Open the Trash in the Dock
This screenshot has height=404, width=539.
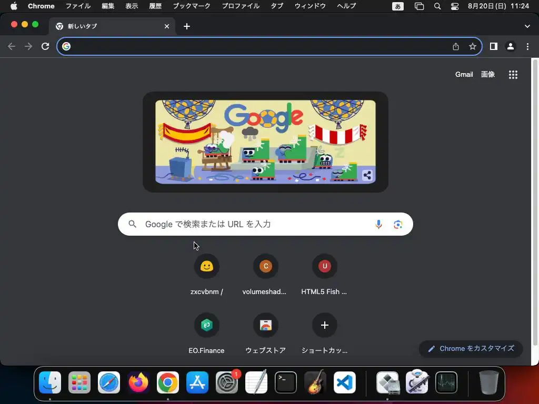(489, 382)
